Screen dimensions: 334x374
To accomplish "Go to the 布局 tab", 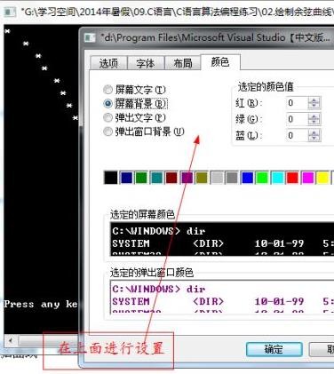I will 183,63.
